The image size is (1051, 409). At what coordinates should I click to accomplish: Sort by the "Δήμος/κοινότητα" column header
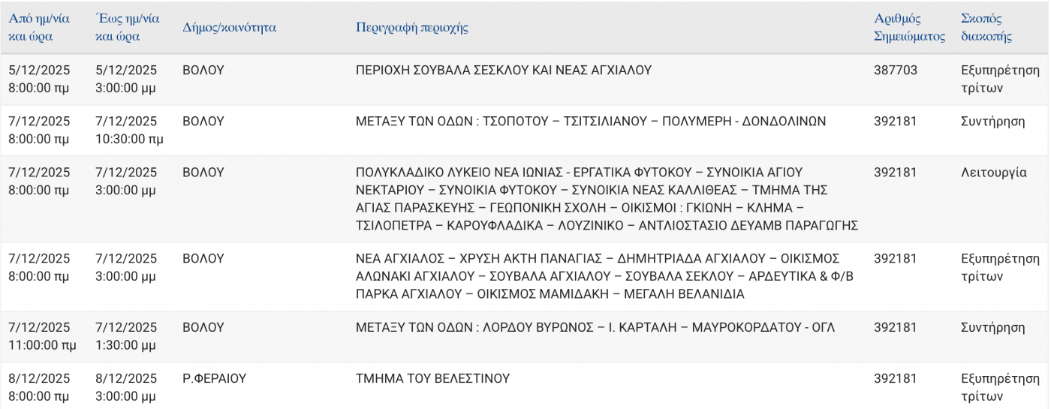[230, 28]
